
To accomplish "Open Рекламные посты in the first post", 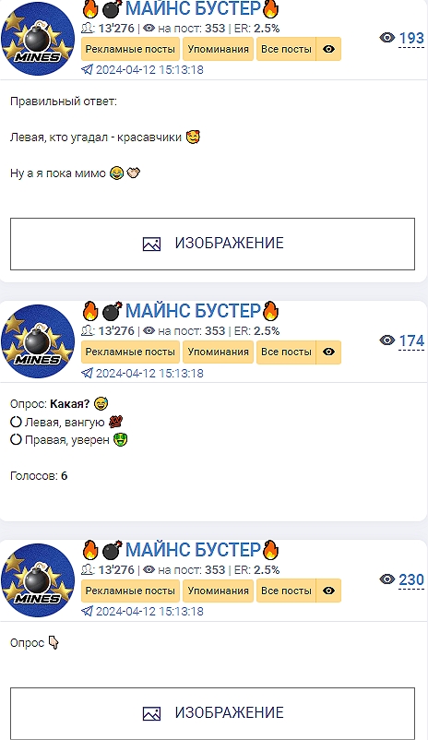I will tap(130, 49).
